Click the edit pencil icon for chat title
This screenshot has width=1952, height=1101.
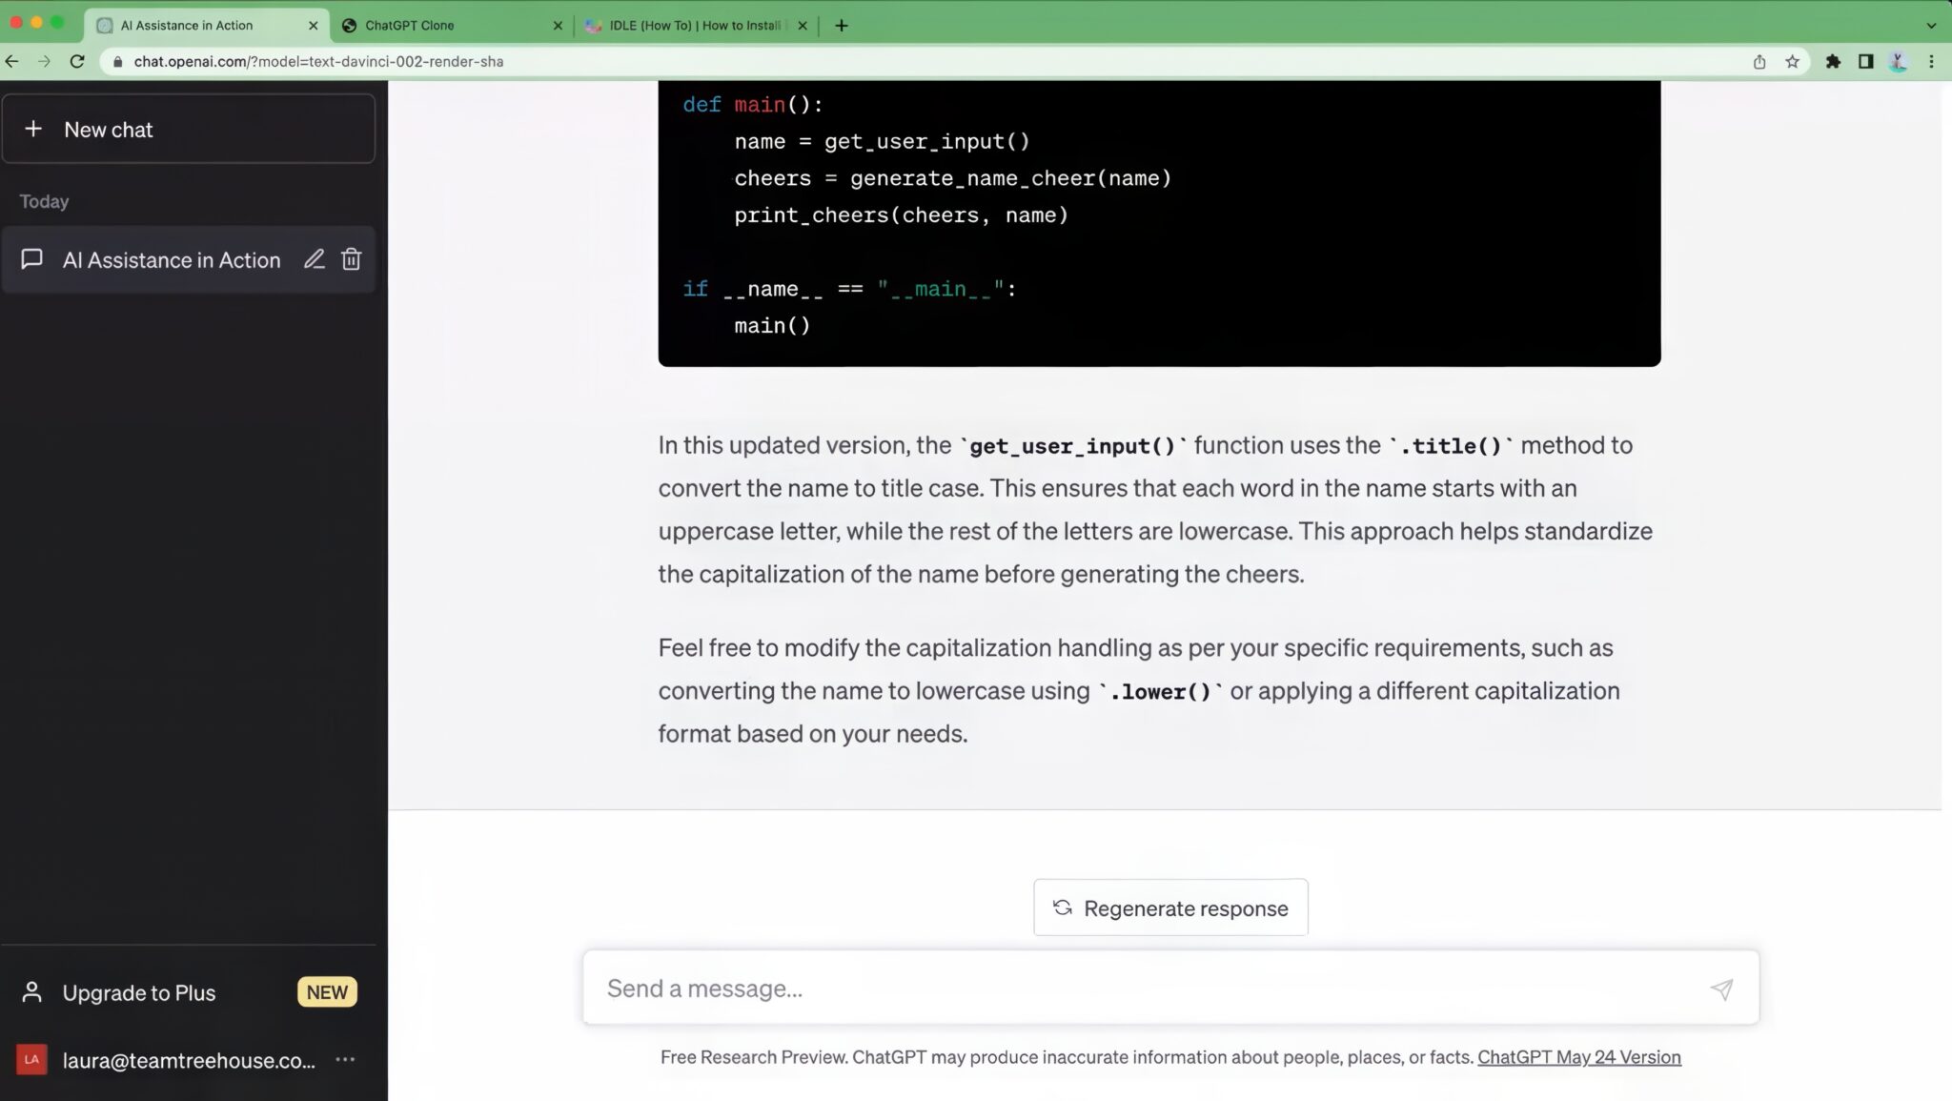[315, 259]
